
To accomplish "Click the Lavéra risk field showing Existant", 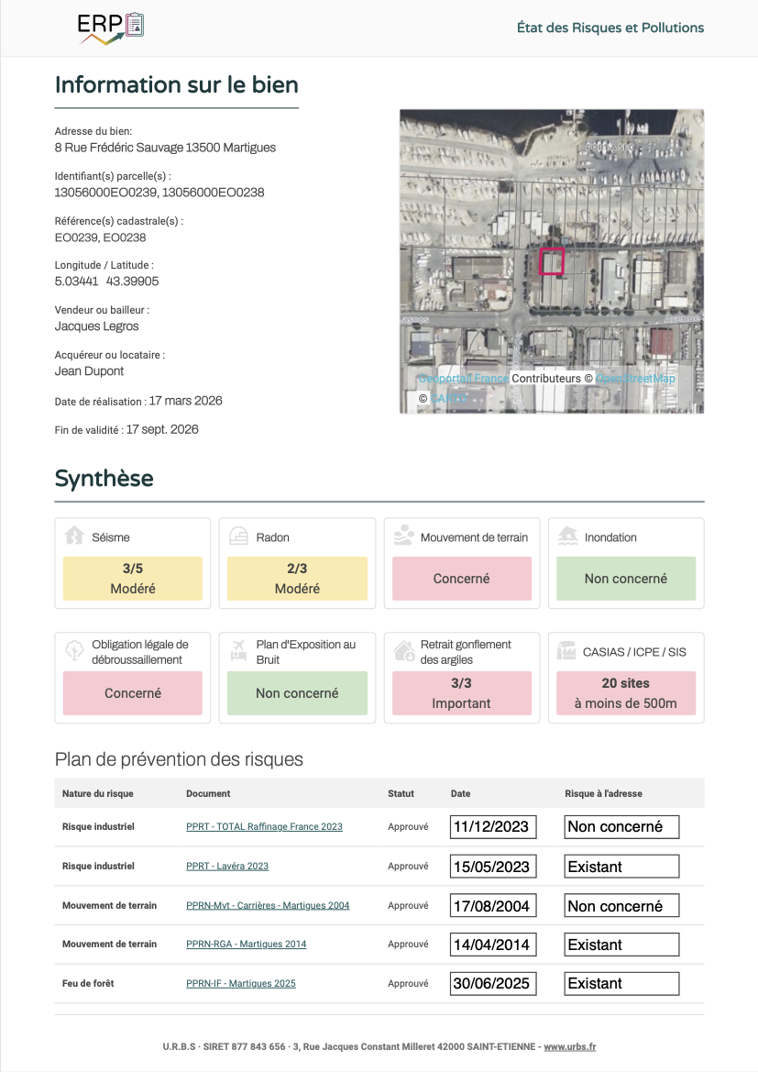I will (621, 866).
